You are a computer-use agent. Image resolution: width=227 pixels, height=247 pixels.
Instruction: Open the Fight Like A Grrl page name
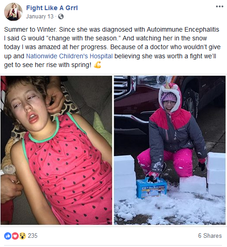click(52, 8)
